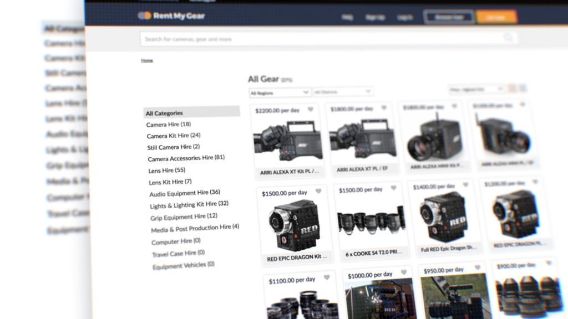568x319 pixels.
Task: Click the search for cameras and gear field
Action: point(328,39)
